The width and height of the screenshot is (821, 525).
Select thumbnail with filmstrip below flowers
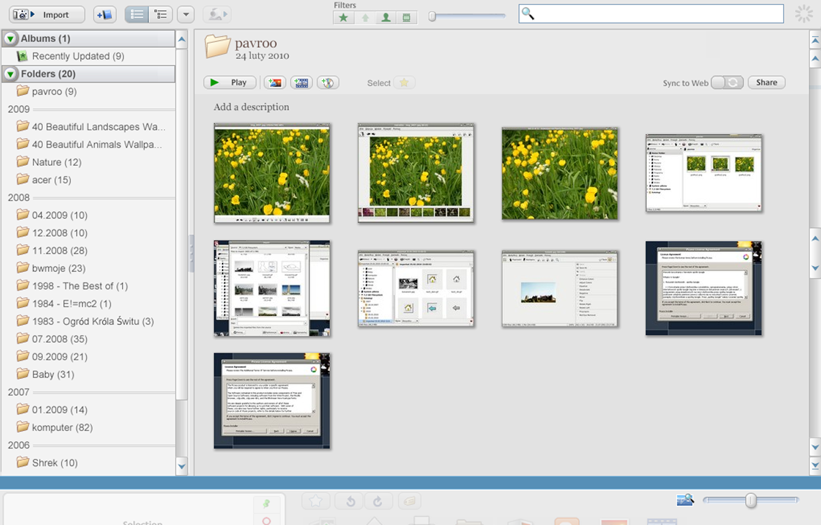(x=416, y=173)
